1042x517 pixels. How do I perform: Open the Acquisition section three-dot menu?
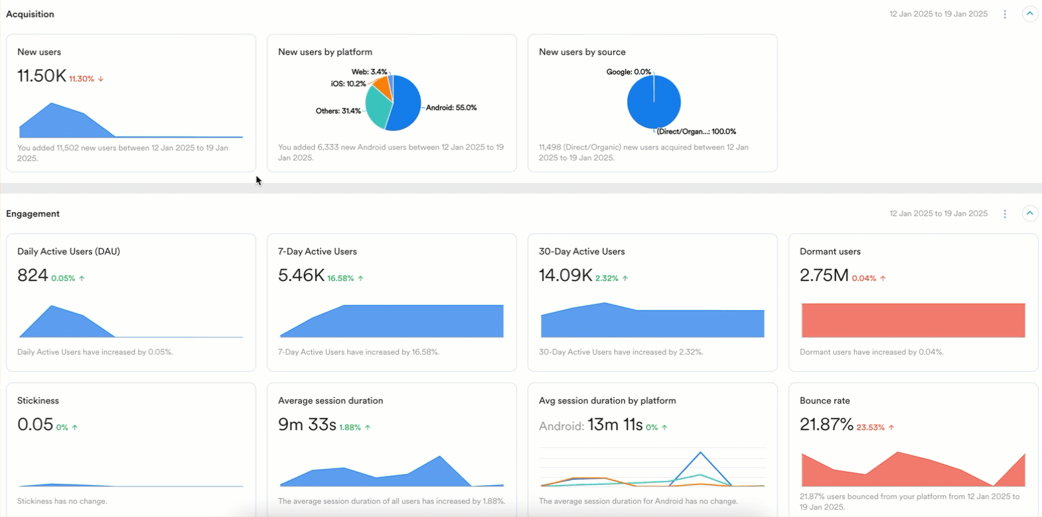pyautogui.click(x=1005, y=14)
